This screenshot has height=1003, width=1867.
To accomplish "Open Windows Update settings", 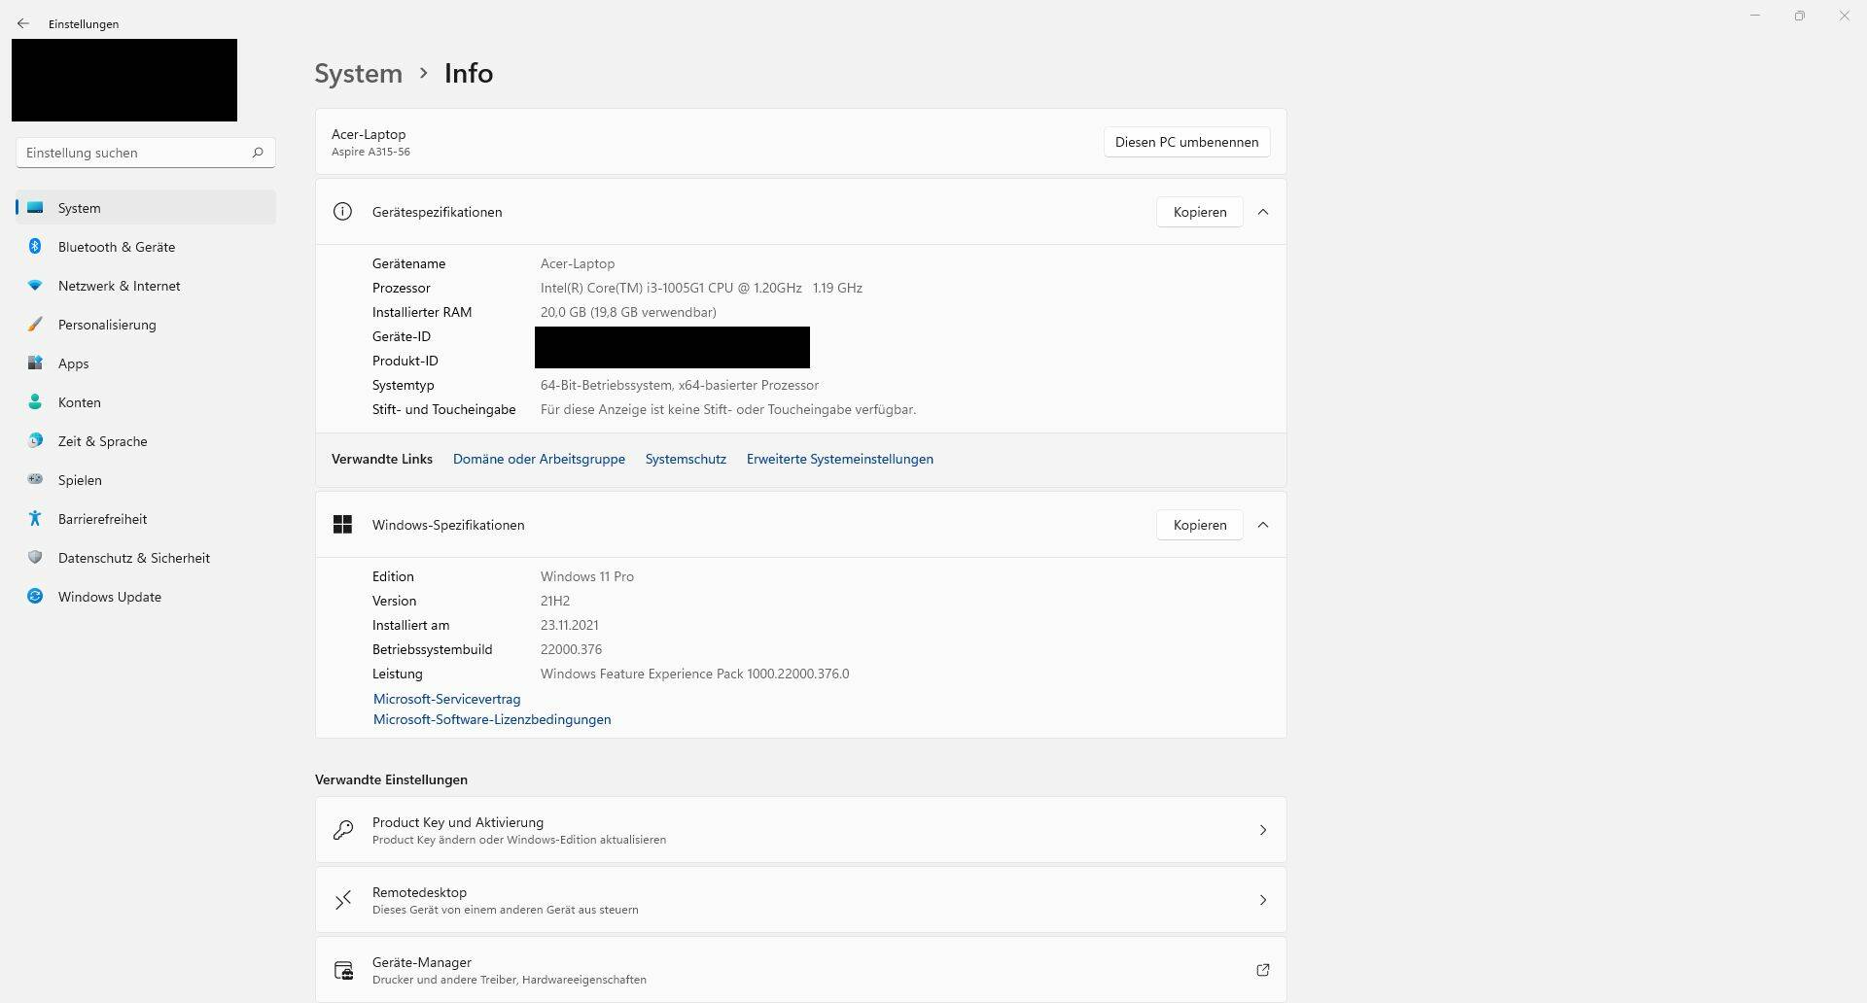I will [146, 597].
